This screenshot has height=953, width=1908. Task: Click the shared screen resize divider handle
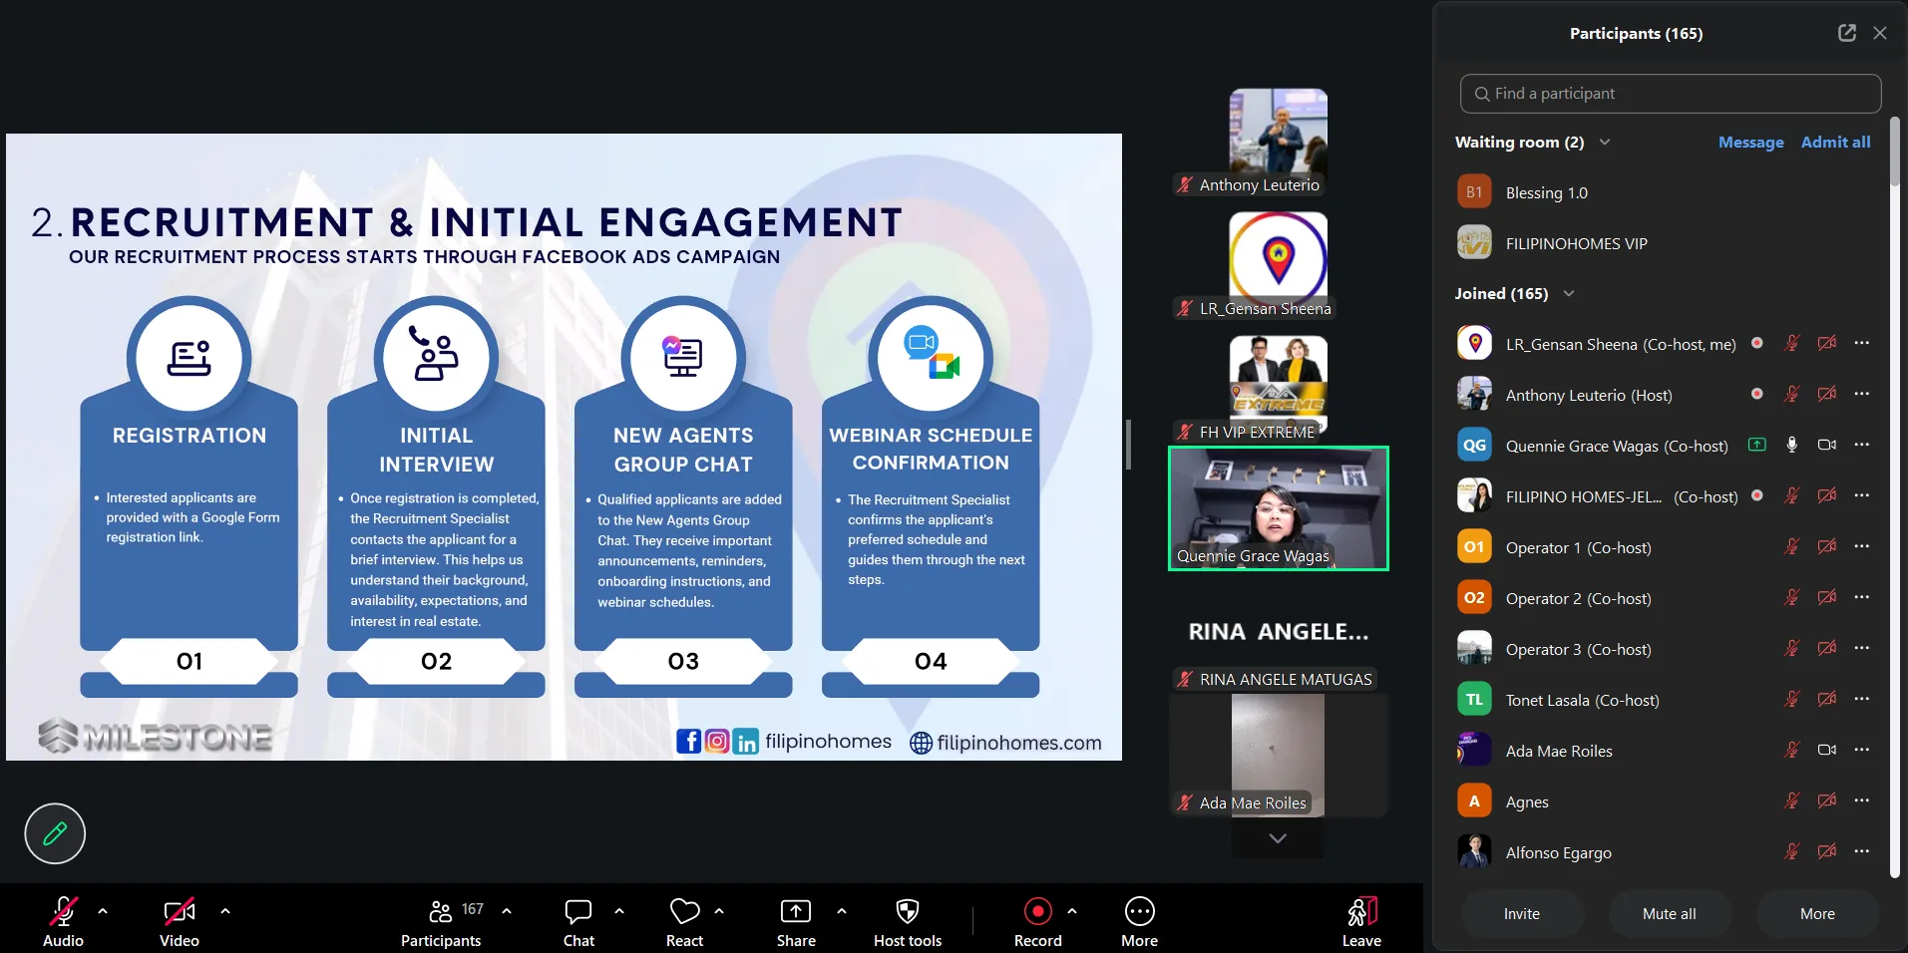tap(1128, 445)
